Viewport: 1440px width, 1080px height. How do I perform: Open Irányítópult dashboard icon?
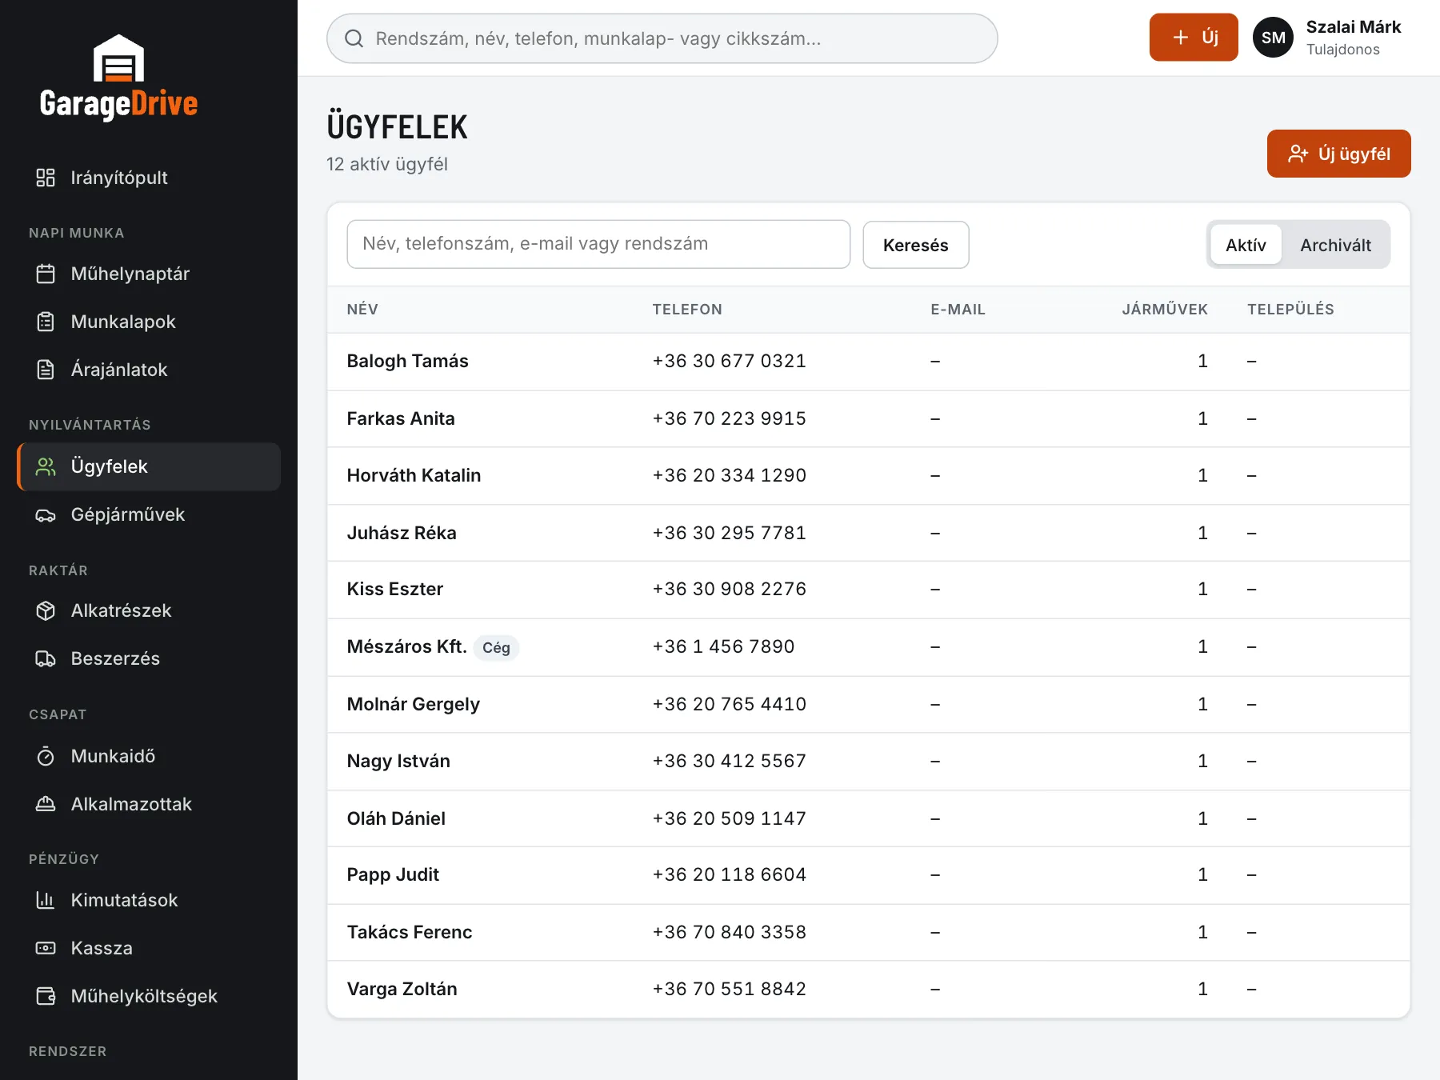pos(46,178)
